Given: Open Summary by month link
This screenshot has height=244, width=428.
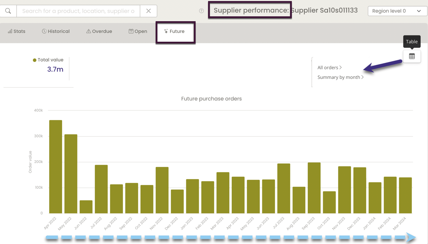Looking at the screenshot, I should click(340, 77).
